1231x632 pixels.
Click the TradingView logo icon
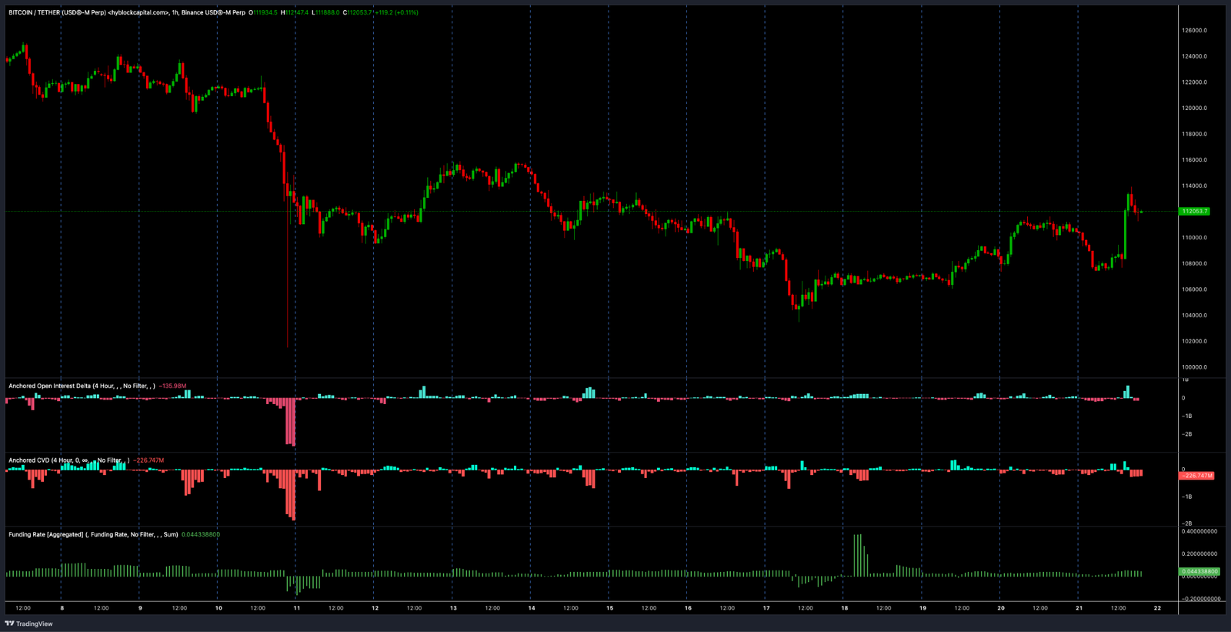point(9,624)
